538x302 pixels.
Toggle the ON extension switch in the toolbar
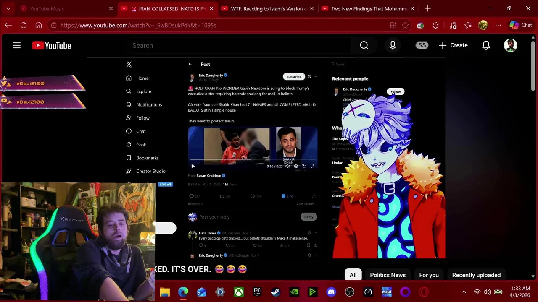[420, 25]
